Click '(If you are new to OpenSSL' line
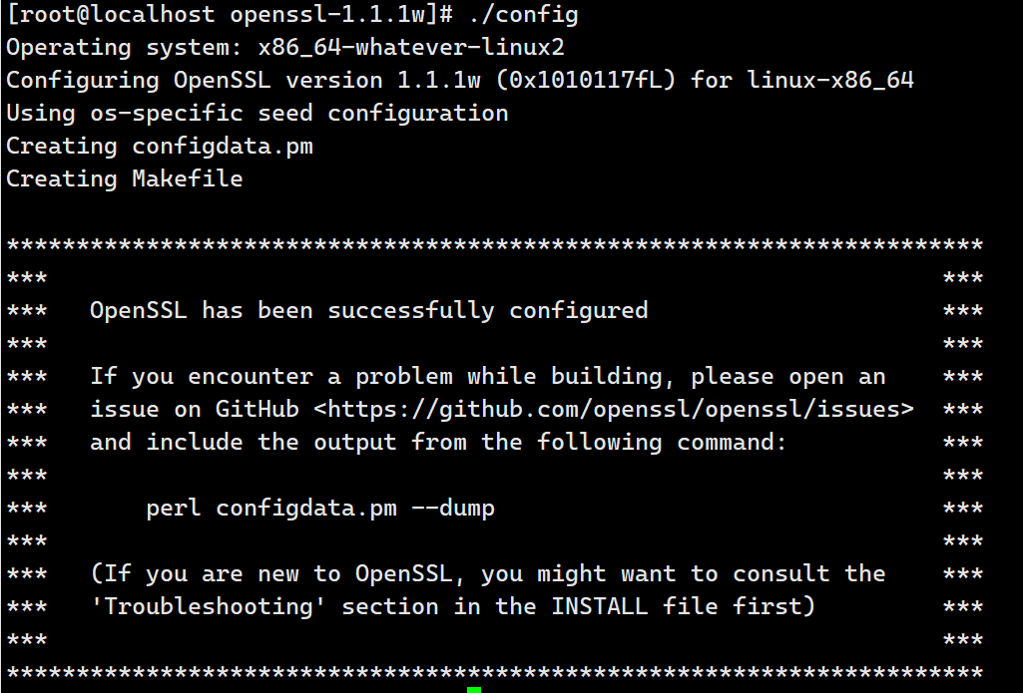Image resolution: width=1023 pixels, height=693 pixels. (487, 574)
